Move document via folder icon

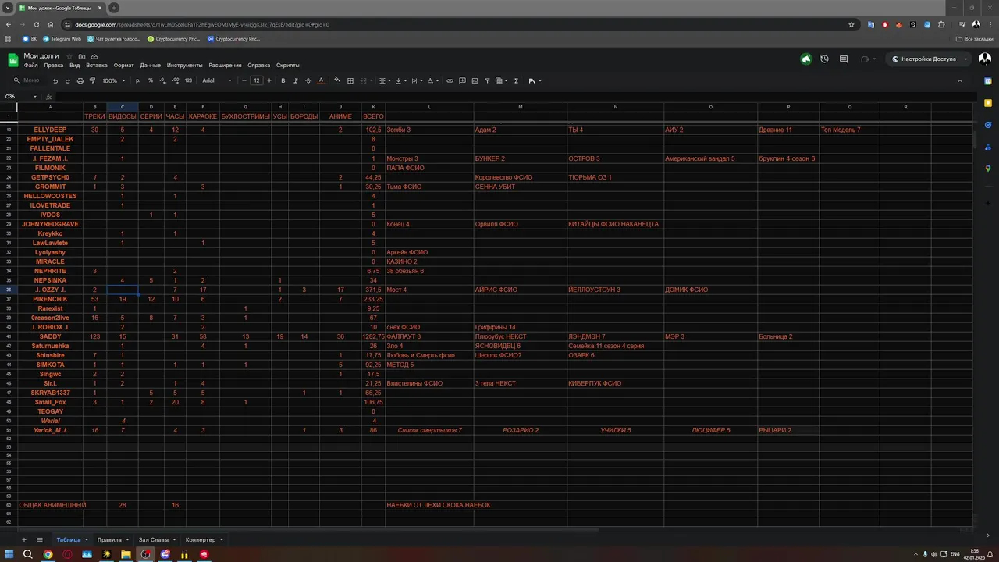[82, 56]
